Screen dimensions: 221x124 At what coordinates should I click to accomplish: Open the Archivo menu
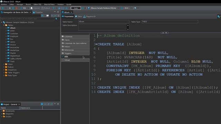4,4
